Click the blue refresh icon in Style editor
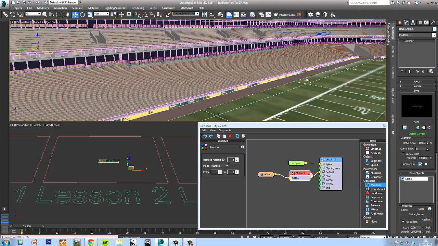This screenshot has width=438, height=246. pos(237,136)
